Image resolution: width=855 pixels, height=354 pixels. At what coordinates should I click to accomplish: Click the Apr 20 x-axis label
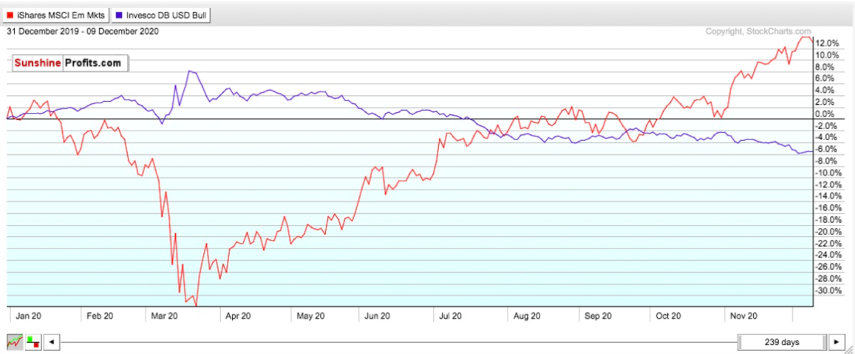click(x=238, y=316)
